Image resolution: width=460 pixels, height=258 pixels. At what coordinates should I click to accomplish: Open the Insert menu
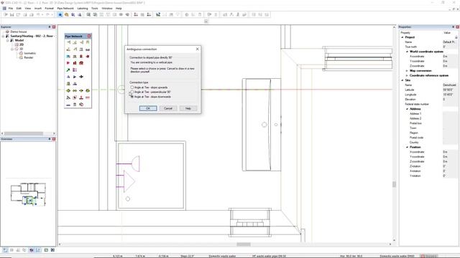coord(38,9)
